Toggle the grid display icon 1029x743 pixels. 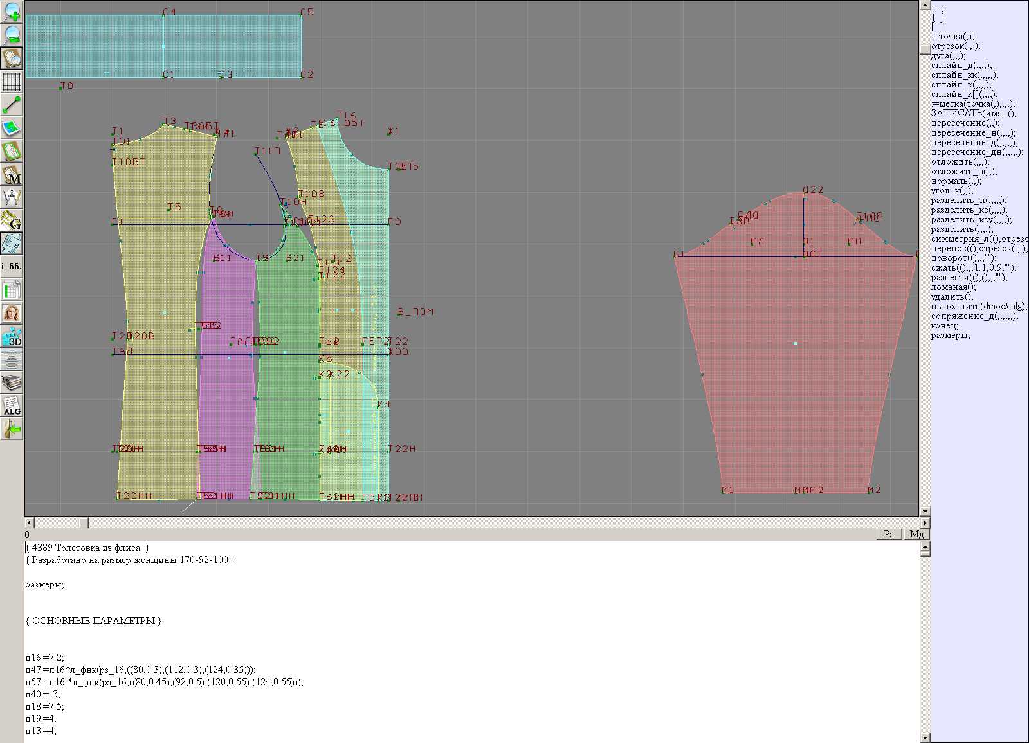(12, 82)
